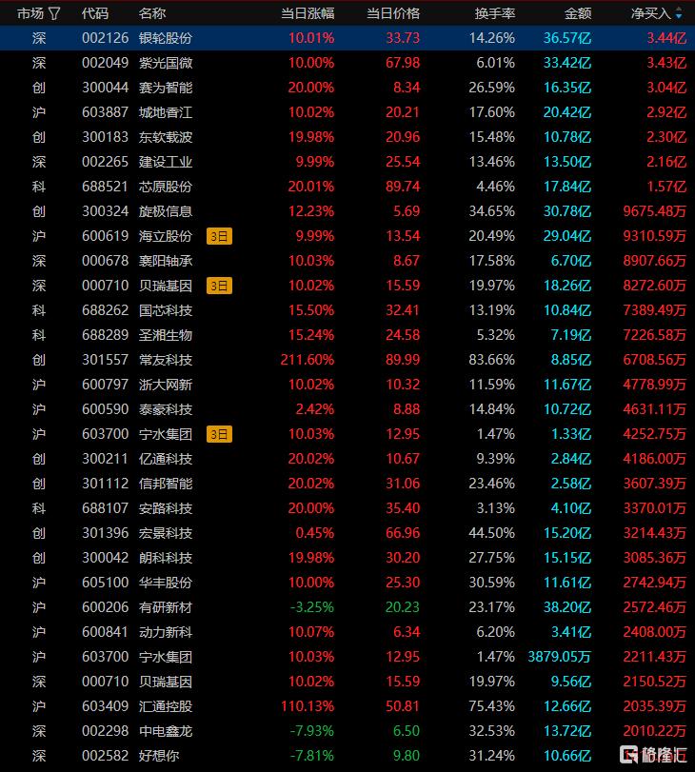Viewport: 695px width, 772px height.
Task: Click stock code 600206
Action: 105,607
